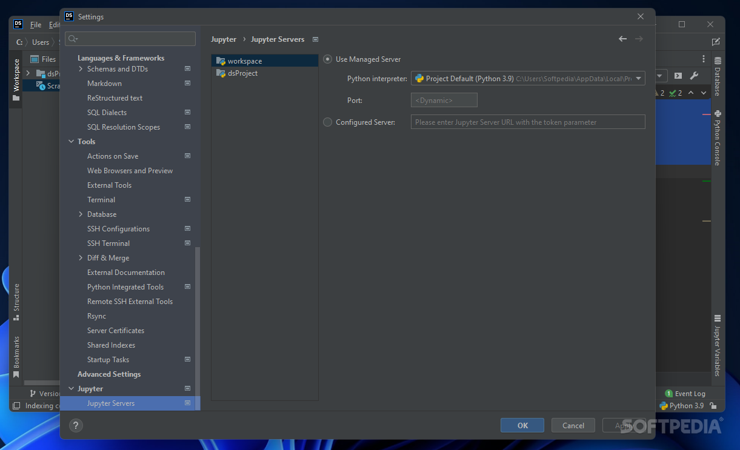Open Python Integrated Tools settings
This screenshot has width=740, height=450.
click(x=125, y=287)
